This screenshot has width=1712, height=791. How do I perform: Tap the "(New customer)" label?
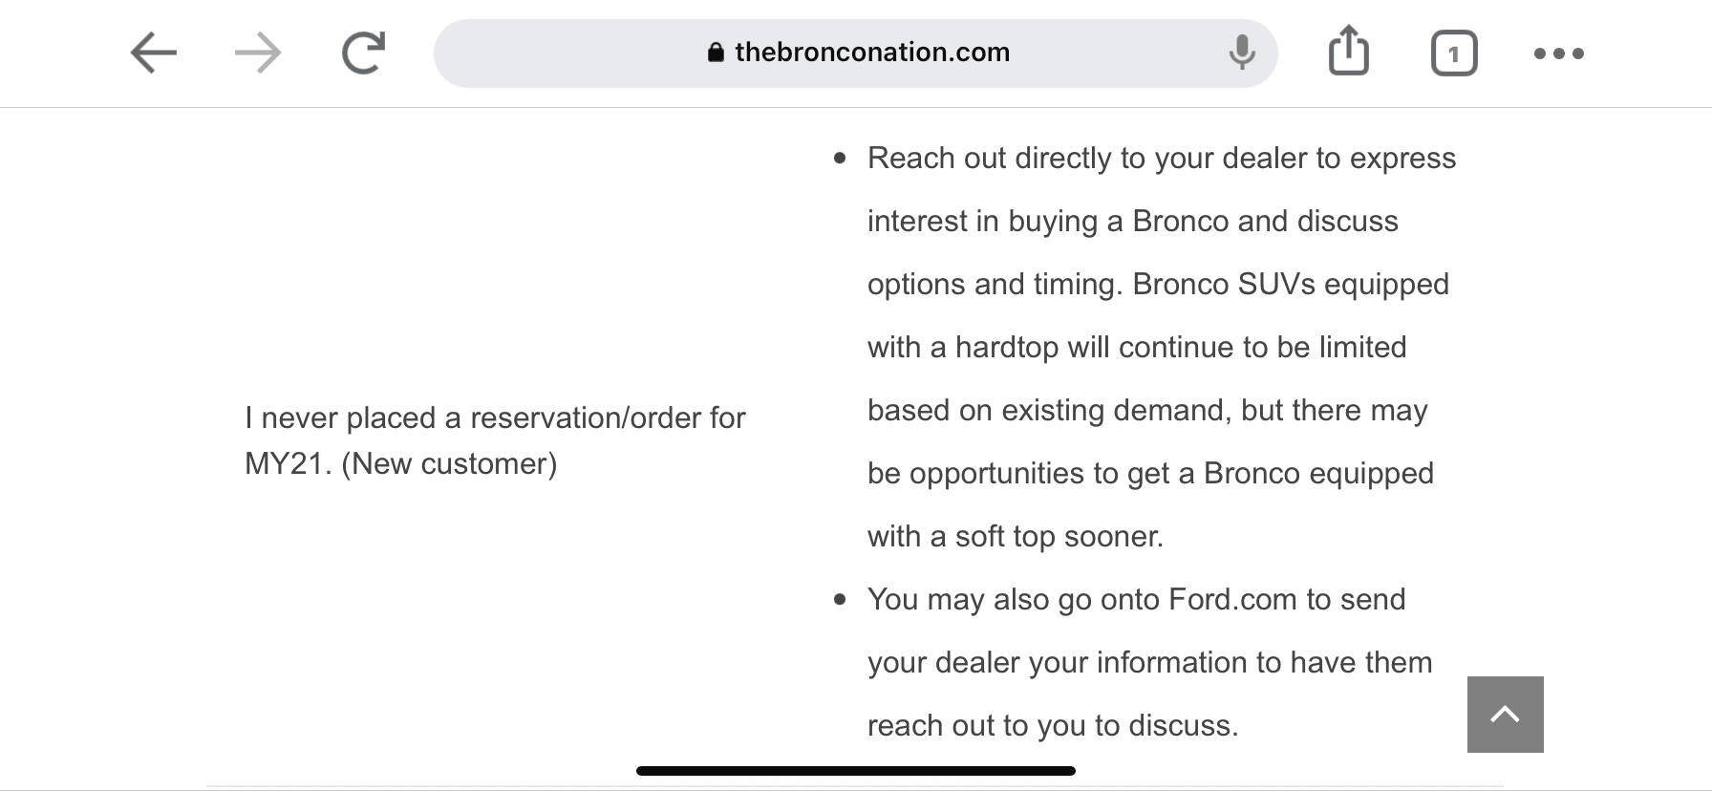pyautogui.click(x=449, y=463)
